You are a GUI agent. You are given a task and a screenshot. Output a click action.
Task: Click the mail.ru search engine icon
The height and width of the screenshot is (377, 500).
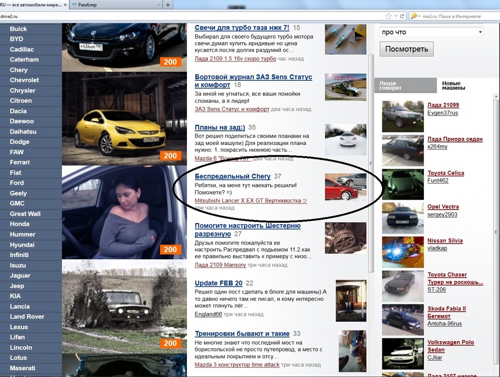414,16
